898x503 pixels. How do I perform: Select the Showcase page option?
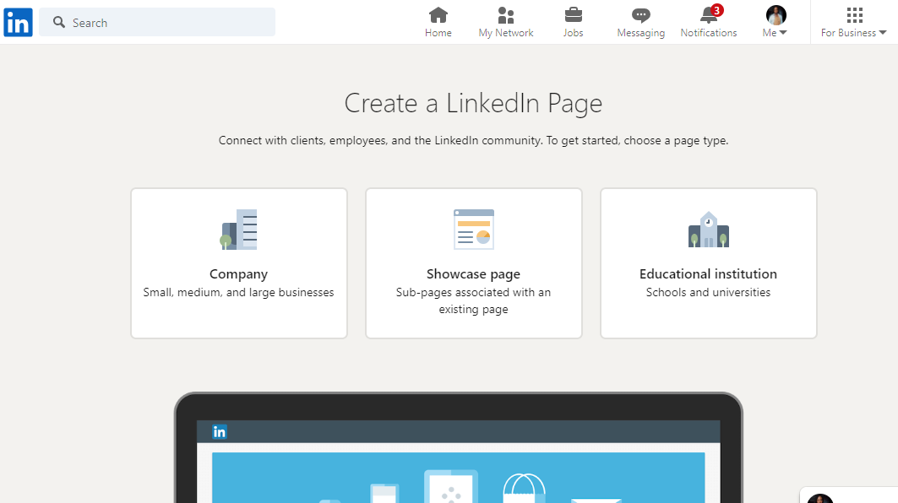click(473, 262)
